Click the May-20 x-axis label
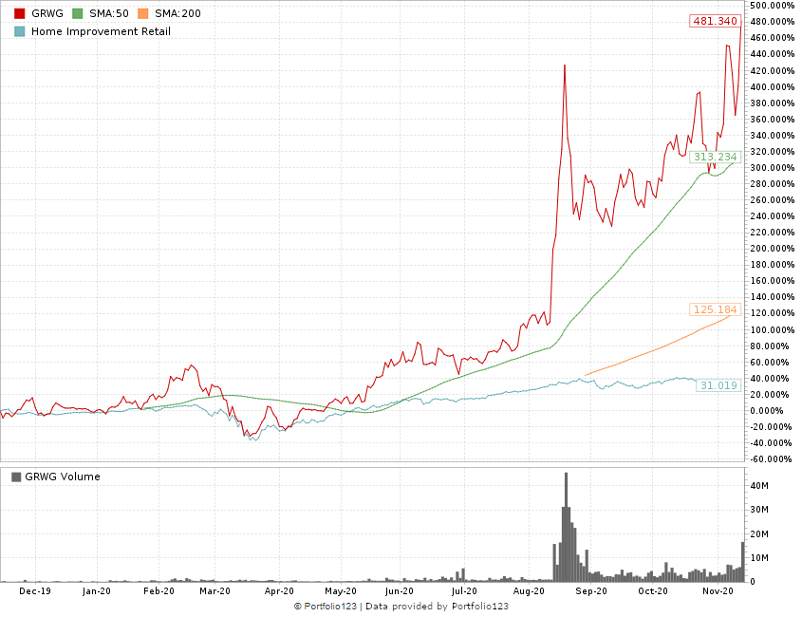The width and height of the screenshot is (802, 617). (341, 591)
